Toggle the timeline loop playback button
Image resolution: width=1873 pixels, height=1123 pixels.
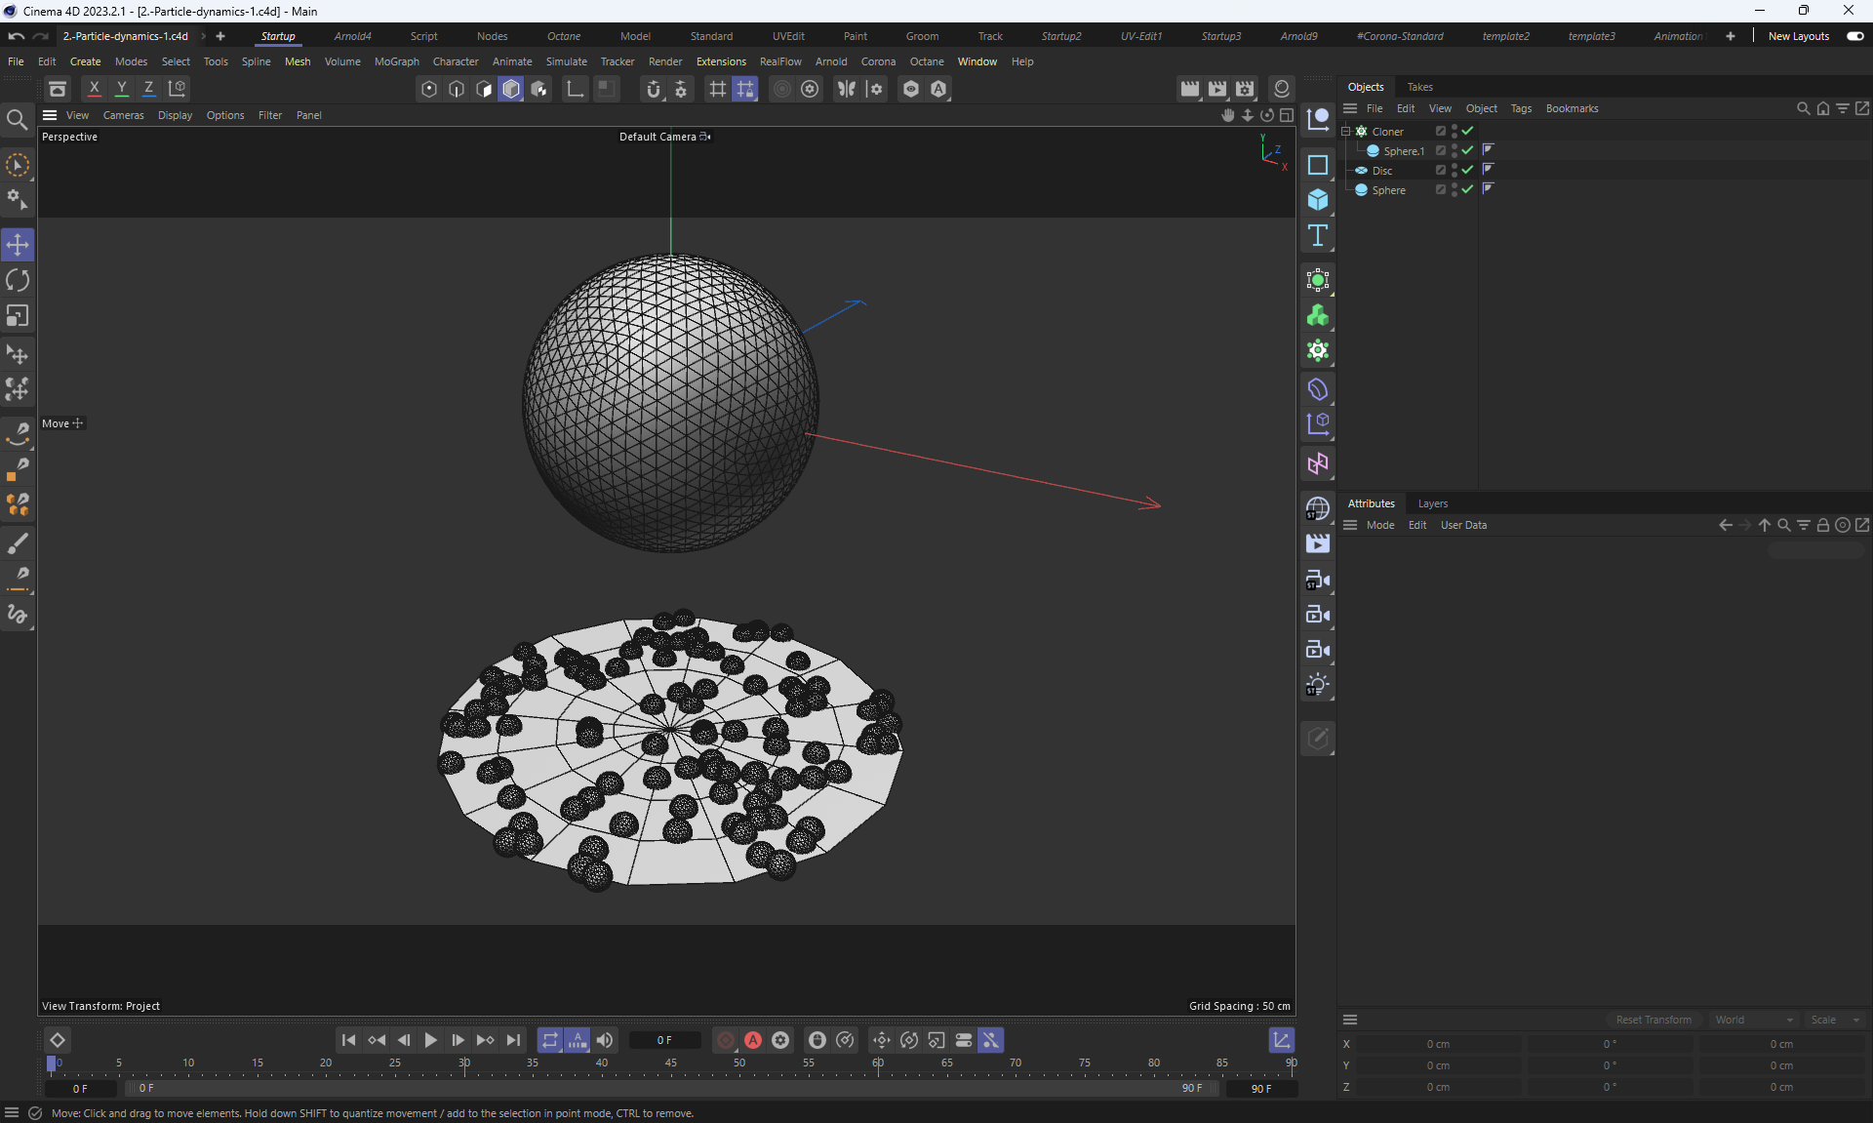click(x=550, y=1040)
